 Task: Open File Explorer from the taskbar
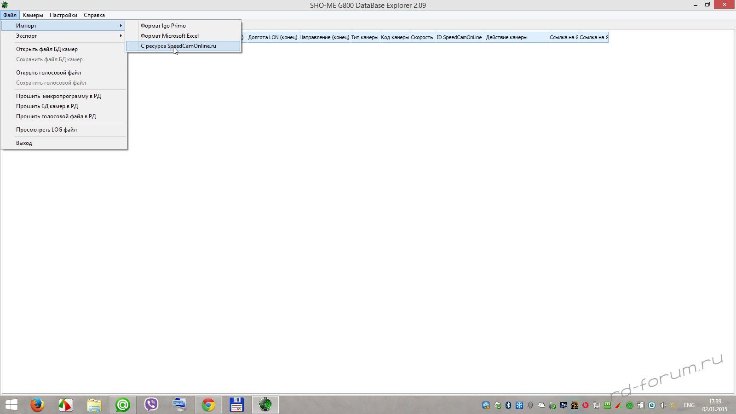point(94,405)
